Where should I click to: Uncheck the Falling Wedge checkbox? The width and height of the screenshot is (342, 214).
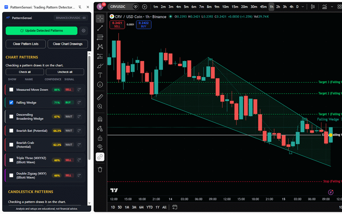(x=11, y=102)
